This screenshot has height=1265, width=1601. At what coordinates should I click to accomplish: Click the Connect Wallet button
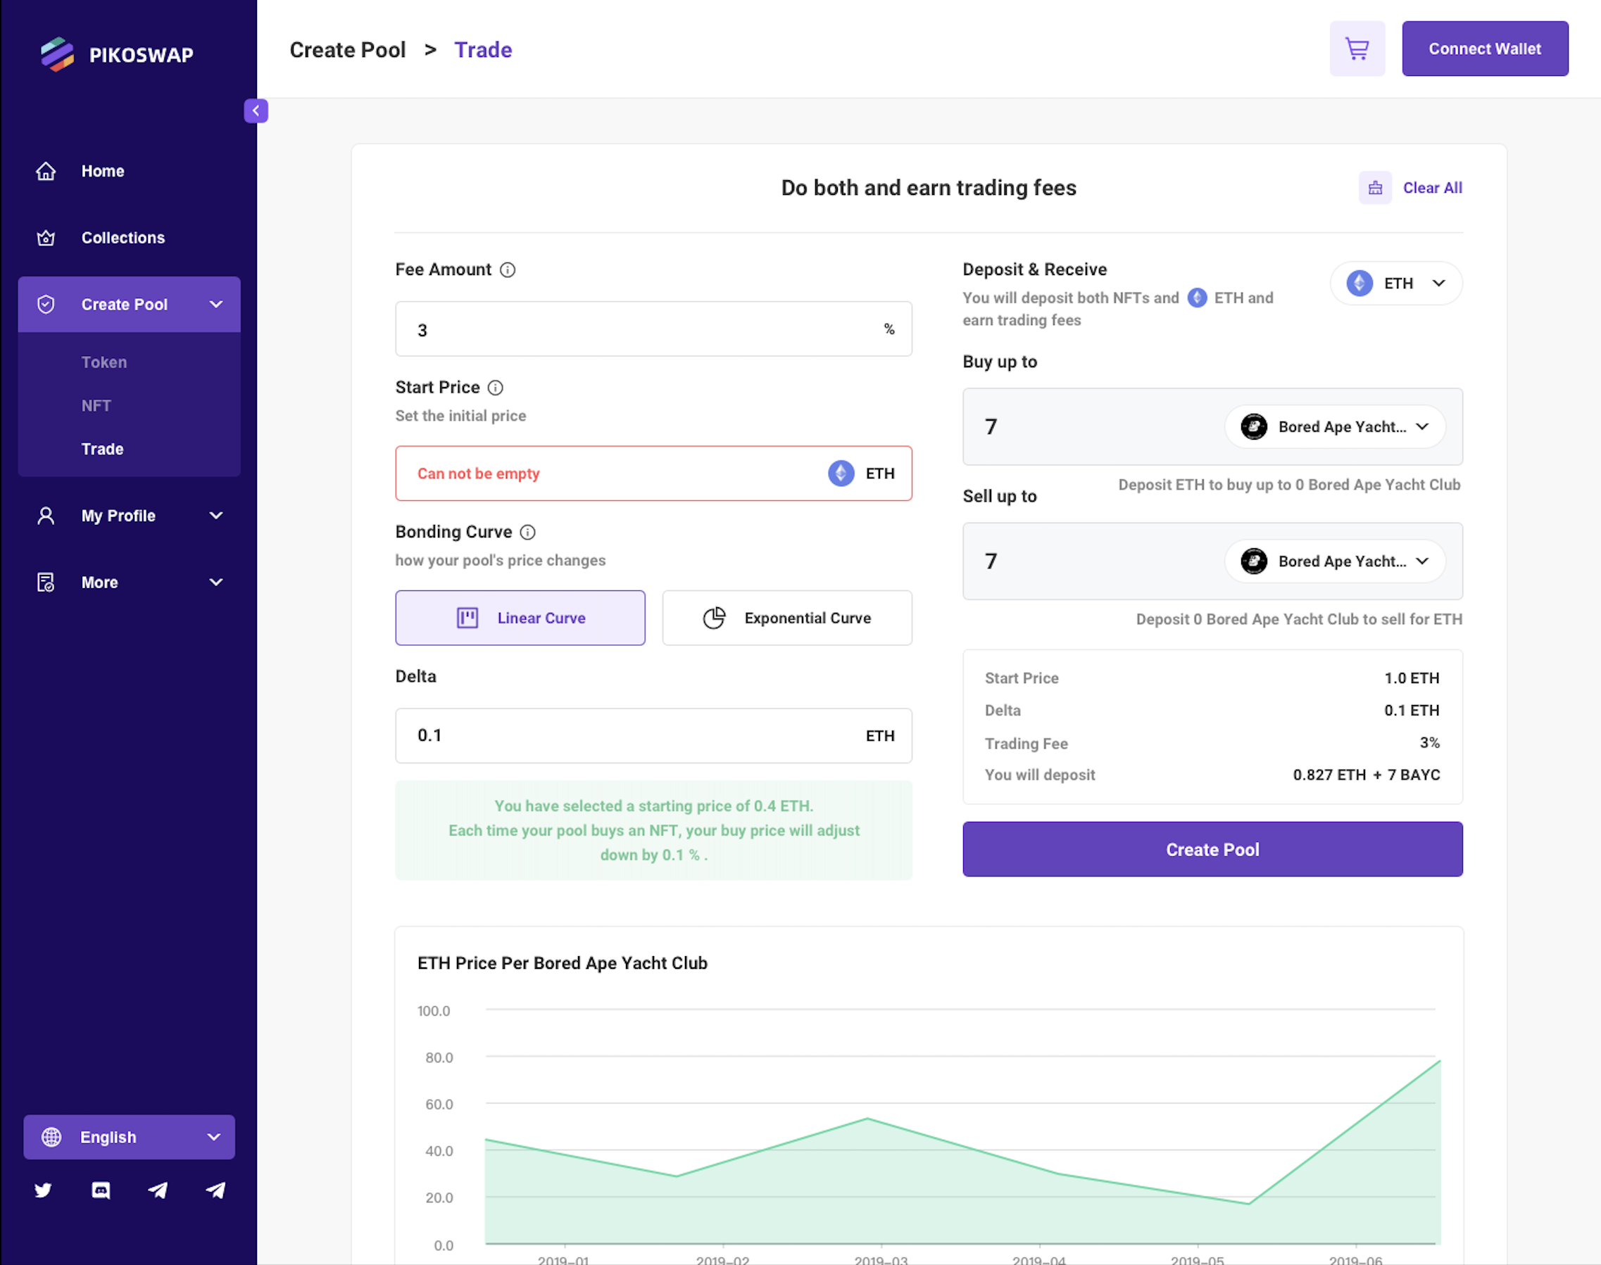pyautogui.click(x=1484, y=49)
